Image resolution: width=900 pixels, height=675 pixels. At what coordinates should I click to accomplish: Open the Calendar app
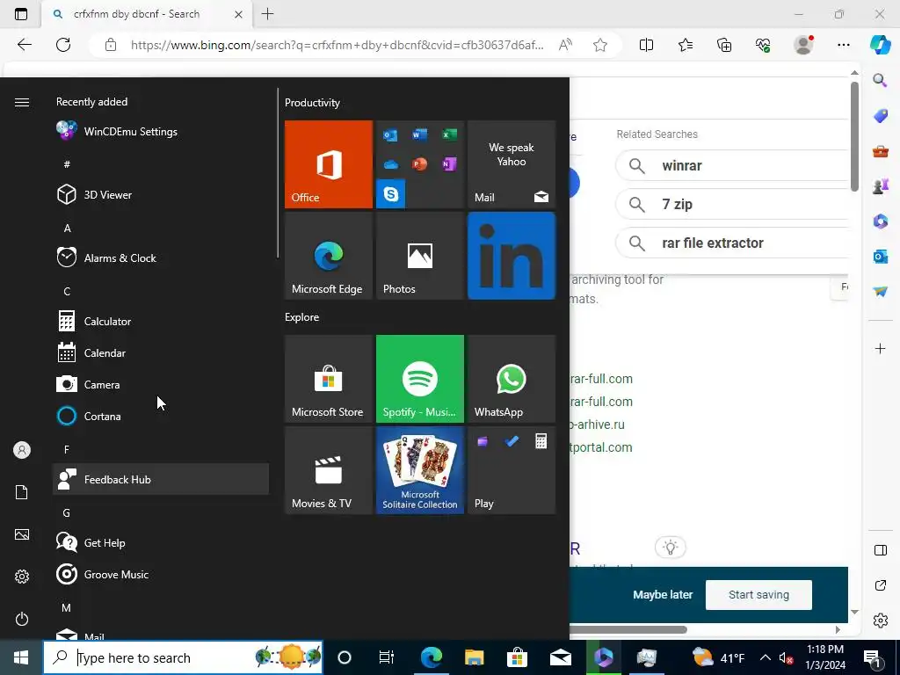pyautogui.click(x=161, y=353)
